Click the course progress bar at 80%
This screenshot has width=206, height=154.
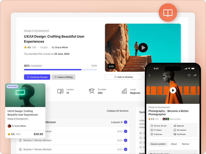61,70
